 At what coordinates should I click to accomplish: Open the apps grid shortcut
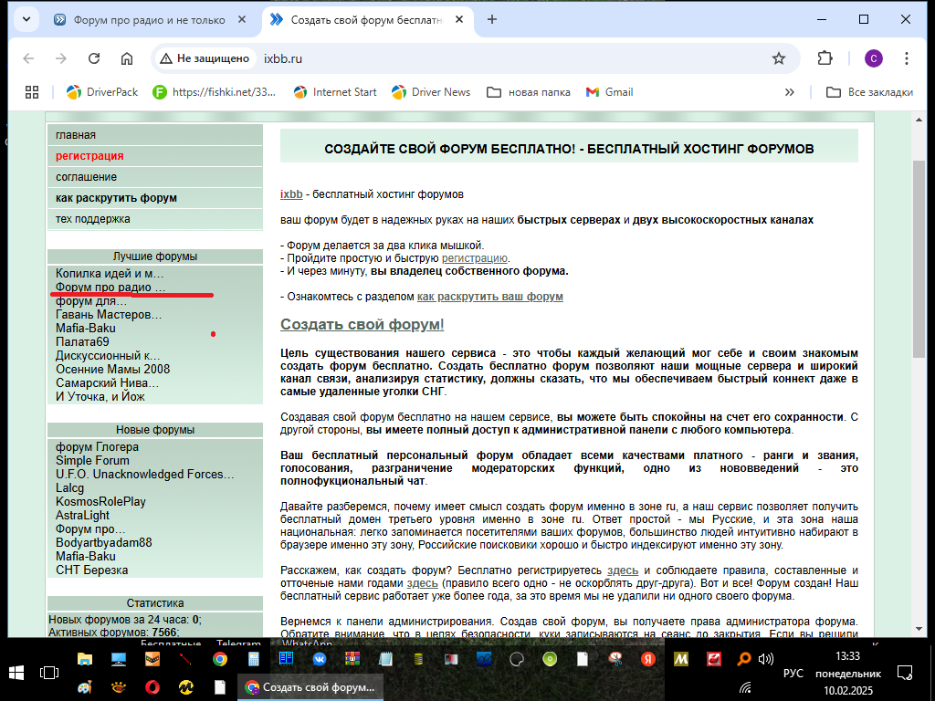point(32,92)
